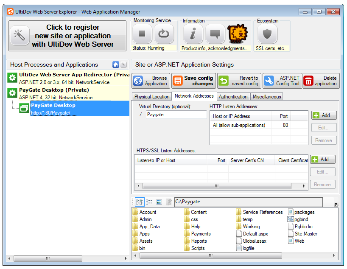This screenshot has height=269, width=347.
Task: Switch to Network Addresses tab
Action: coord(194,96)
